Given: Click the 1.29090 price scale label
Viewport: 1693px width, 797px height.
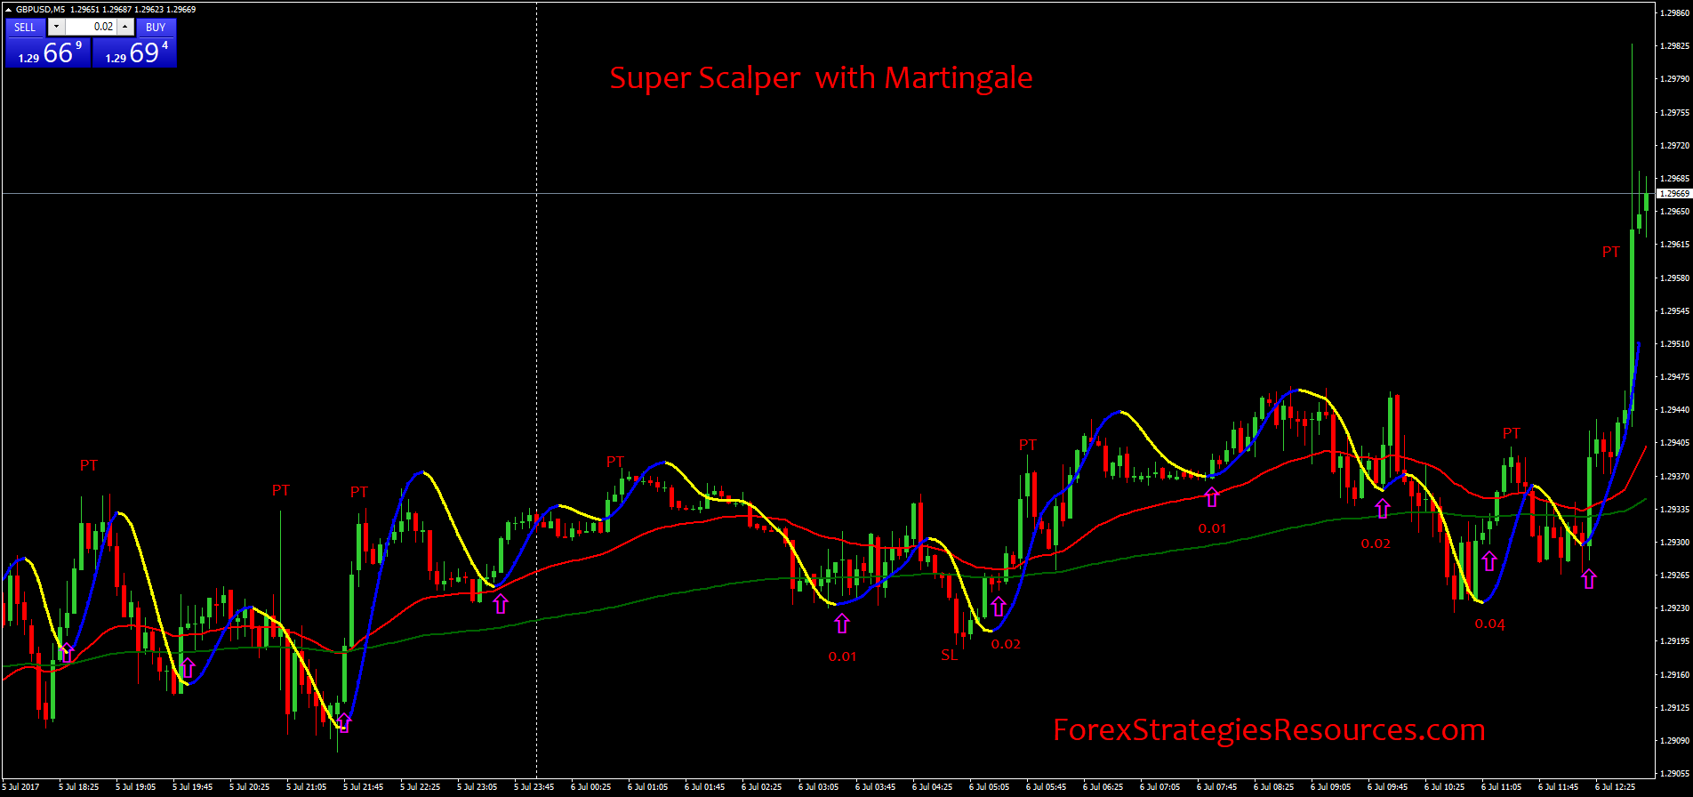Looking at the screenshot, I should point(1674,741).
